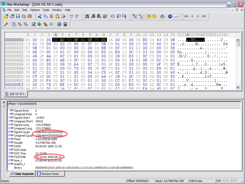Image resolution: width=245 pixels, height=184 pixels.
Task: Click the Open file folder icon
Action: point(6,16)
